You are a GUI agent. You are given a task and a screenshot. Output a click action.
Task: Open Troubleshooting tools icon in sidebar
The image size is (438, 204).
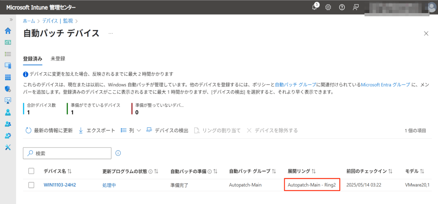(x=8, y=147)
